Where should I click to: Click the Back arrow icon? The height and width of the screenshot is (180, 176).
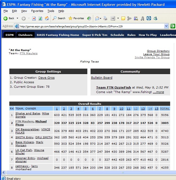pyautogui.click(x=5, y=18)
